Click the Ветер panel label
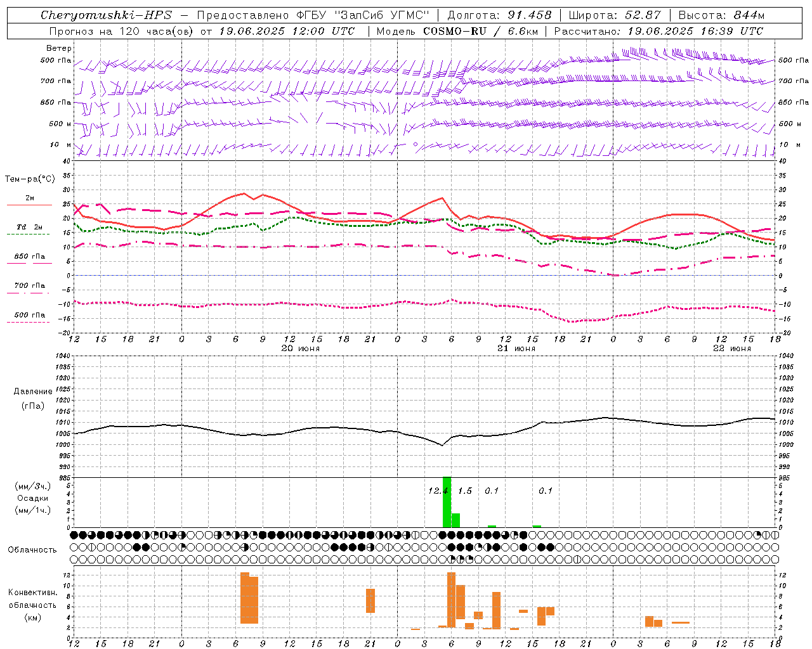 [x=59, y=48]
